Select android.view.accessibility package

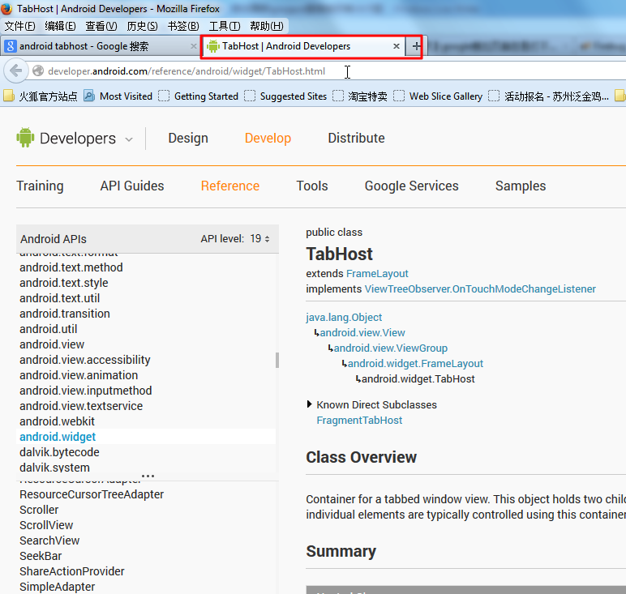85,360
